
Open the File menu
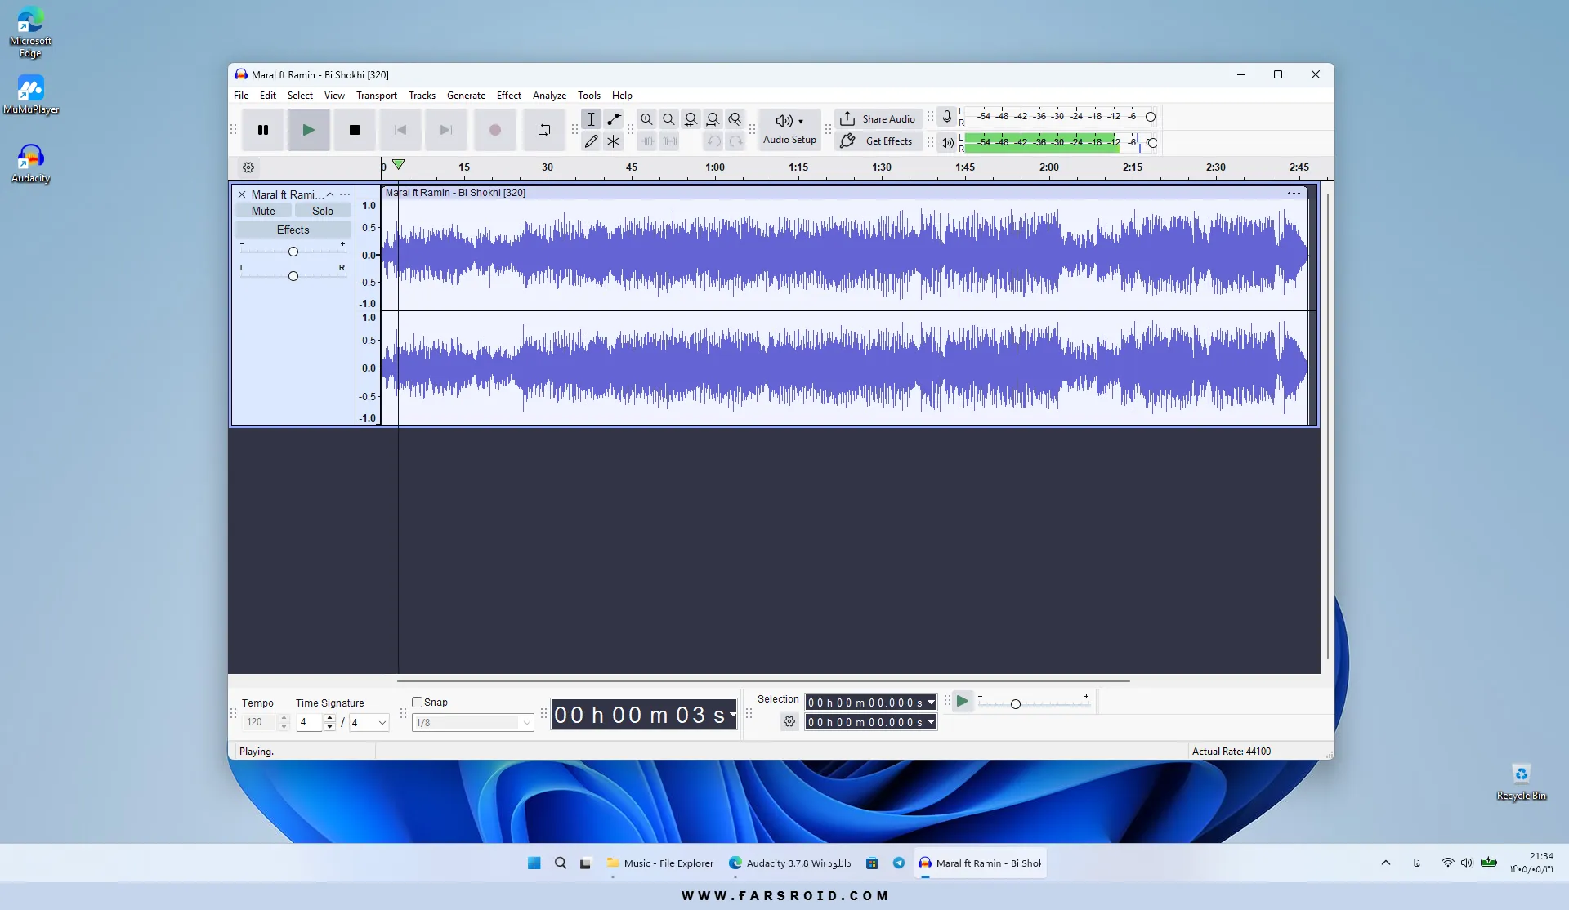(x=241, y=96)
